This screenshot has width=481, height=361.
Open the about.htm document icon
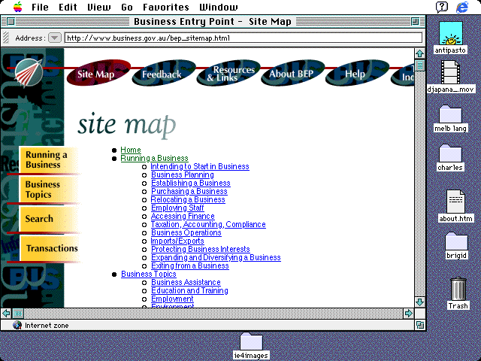(455, 202)
